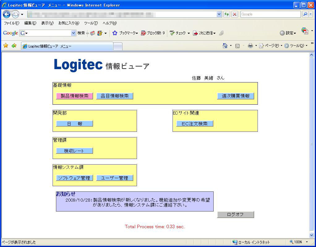
Task: Open the お気に入り(A) menu
Action: [69, 23]
